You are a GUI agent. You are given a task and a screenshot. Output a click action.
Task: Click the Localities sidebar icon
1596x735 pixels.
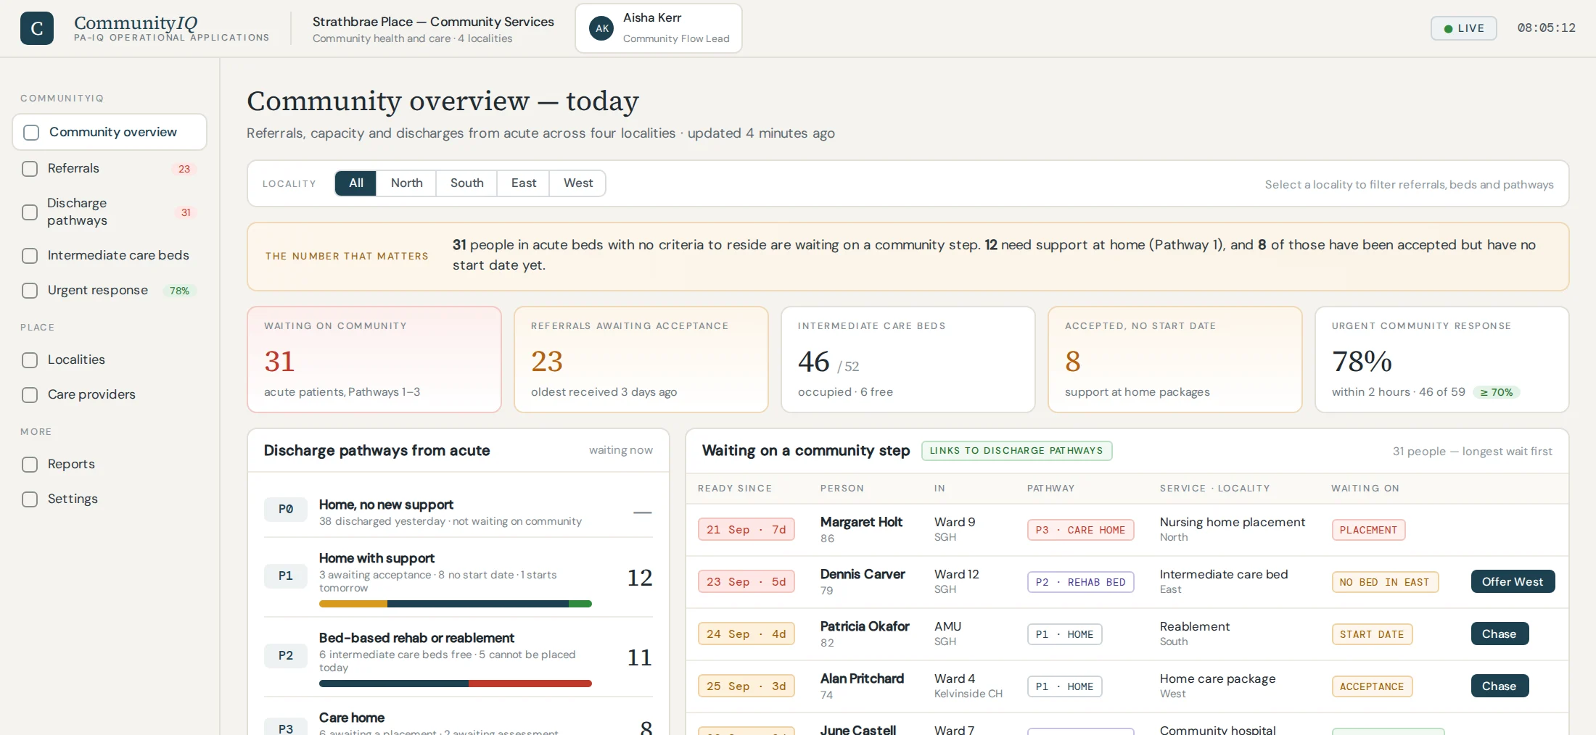click(30, 360)
